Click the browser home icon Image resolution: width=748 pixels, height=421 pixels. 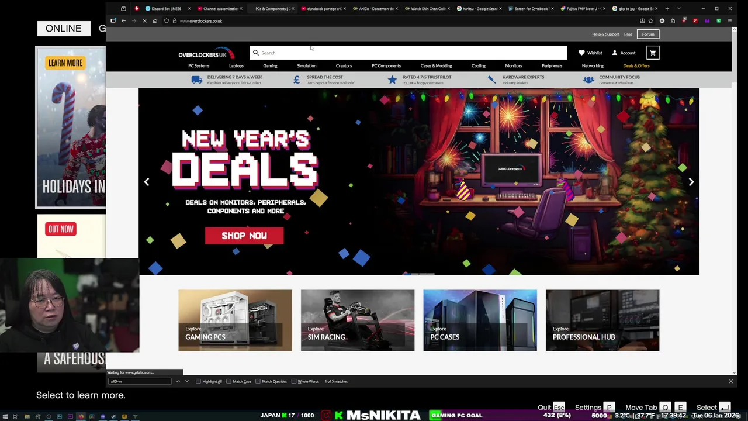point(155,21)
